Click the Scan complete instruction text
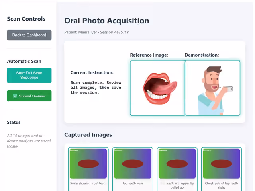 96,88
